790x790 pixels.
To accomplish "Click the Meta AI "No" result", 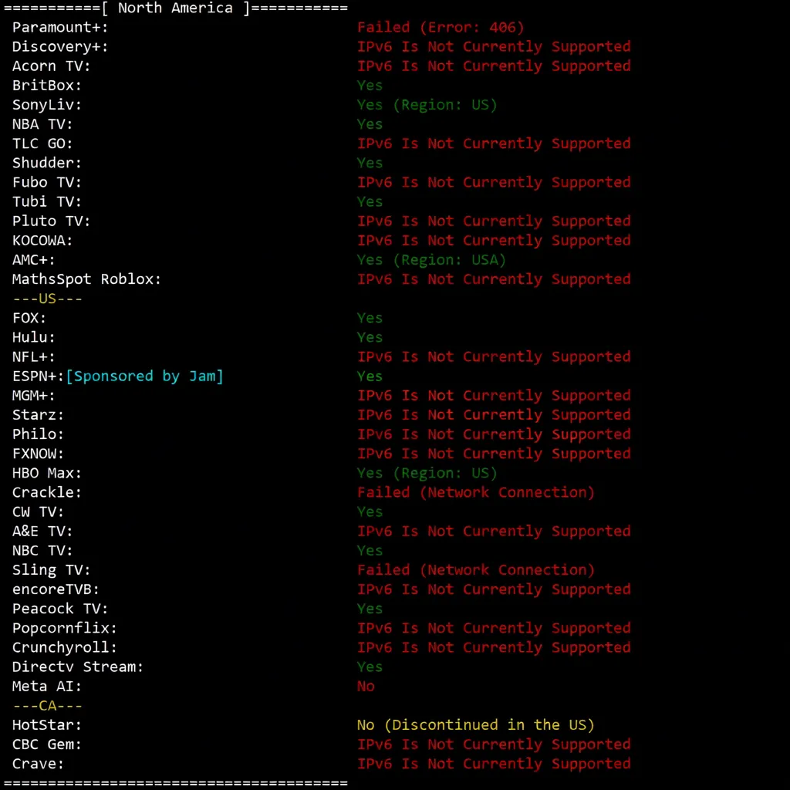I will click(366, 687).
